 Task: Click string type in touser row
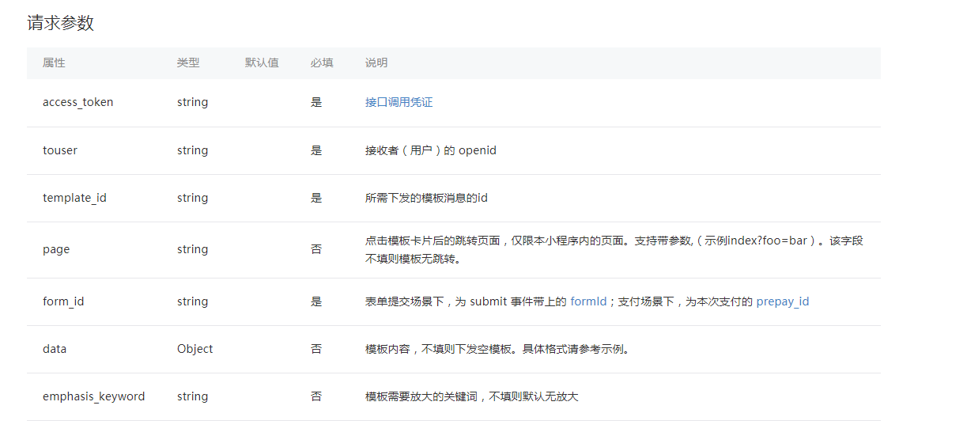pos(193,150)
